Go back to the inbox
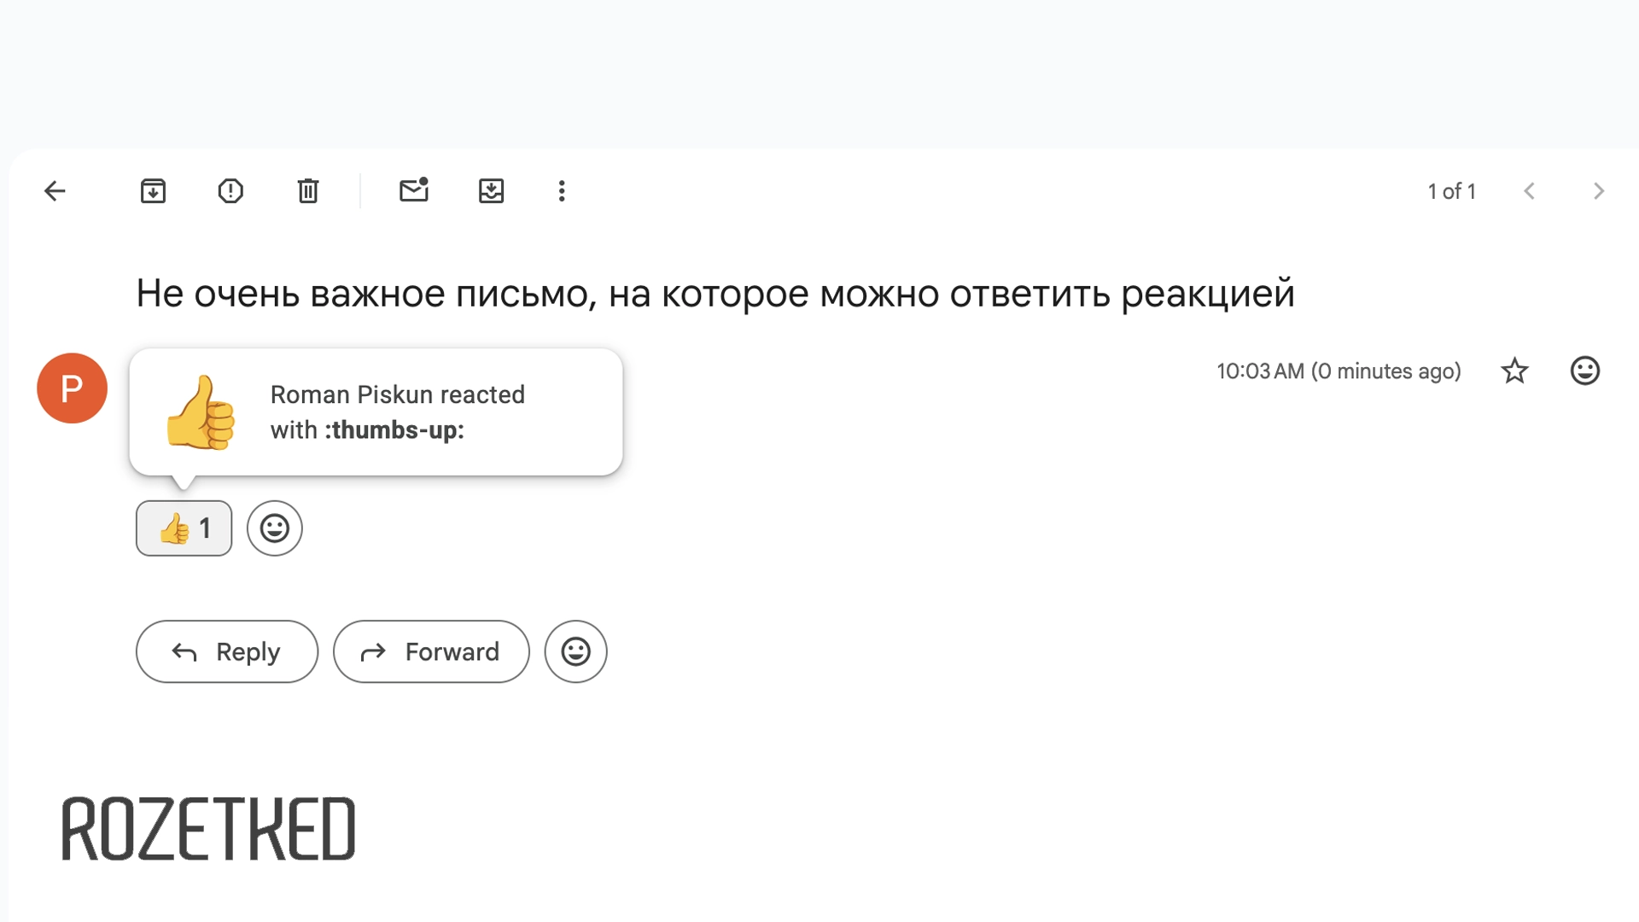1639x922 pixels. pos(55,191)
